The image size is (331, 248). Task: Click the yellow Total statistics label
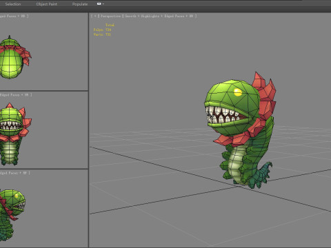[x=110, y=25]
